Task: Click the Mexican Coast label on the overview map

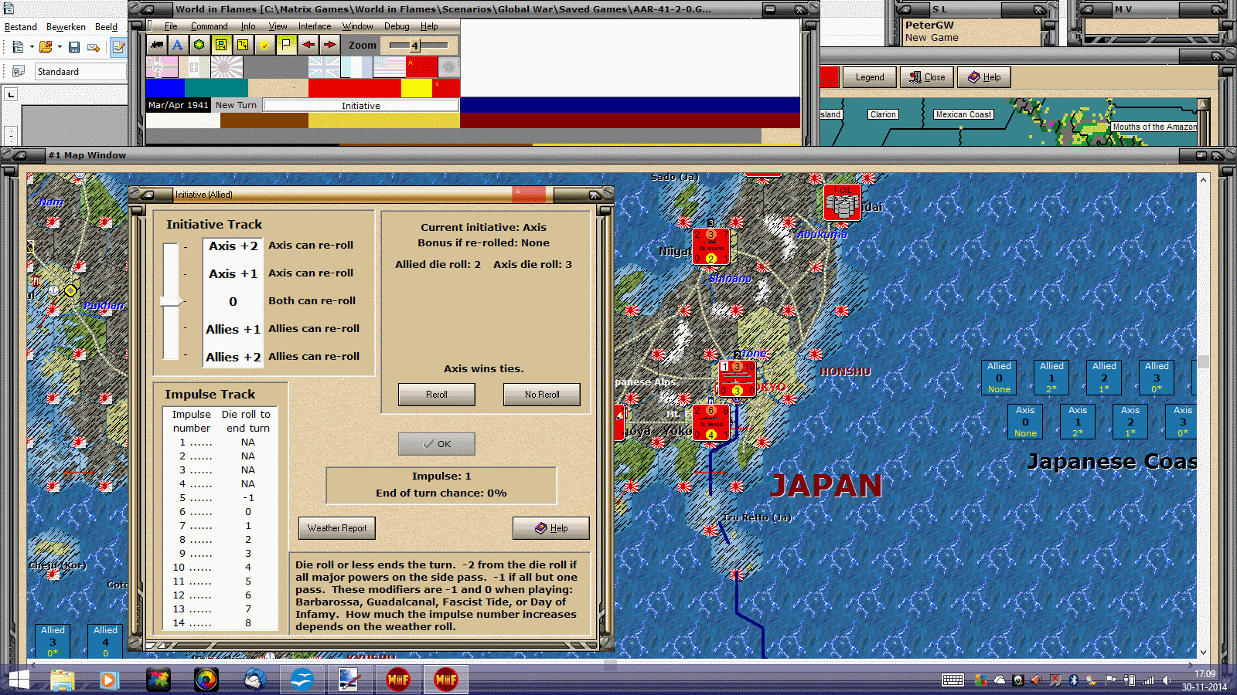Action: (963, 114)
